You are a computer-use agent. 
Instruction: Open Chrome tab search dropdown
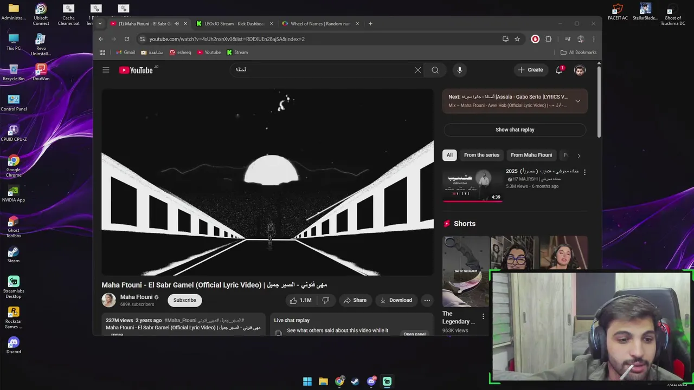coord(100,24)
